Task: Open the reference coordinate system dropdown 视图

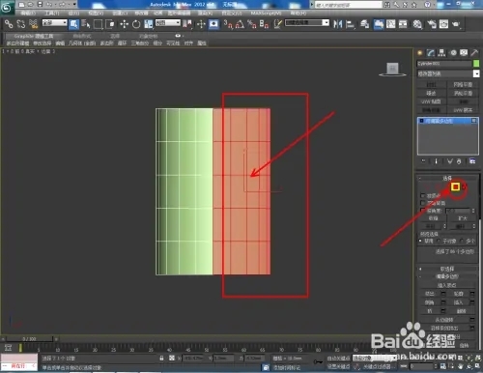Action: (x=168, y=23)
